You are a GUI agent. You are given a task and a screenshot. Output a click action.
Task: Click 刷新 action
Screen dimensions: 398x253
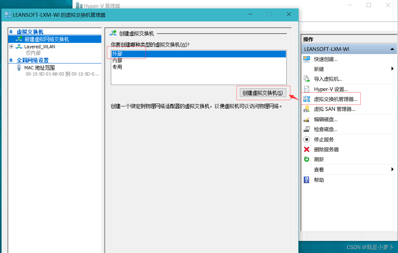pos(319,159)
